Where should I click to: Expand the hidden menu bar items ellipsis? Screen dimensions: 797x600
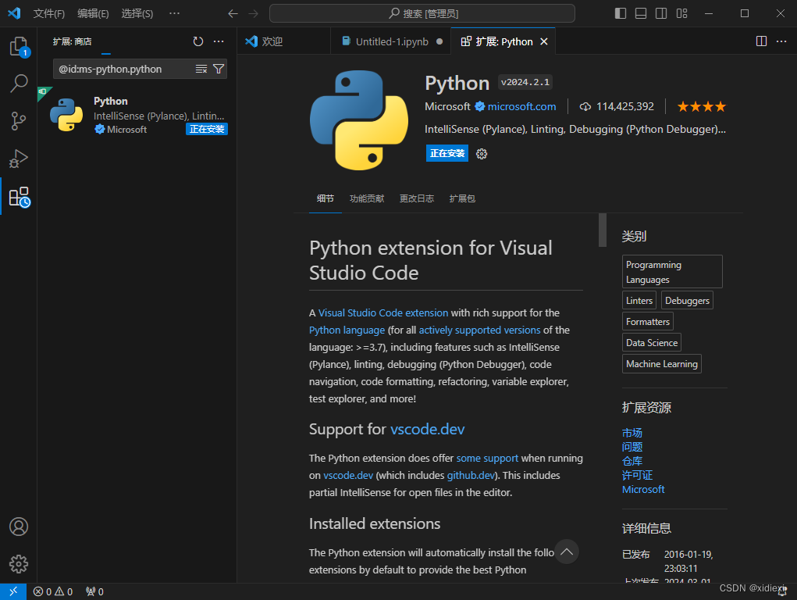pyautogui.click(x=174, y=13)
